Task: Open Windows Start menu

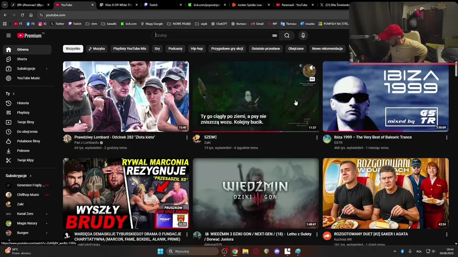Action: coord(160,251)
